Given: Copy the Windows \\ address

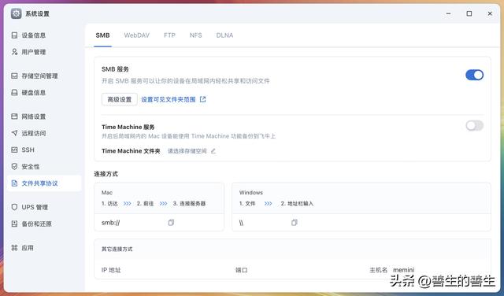Looking at the screenshot, I should (294, 223).
